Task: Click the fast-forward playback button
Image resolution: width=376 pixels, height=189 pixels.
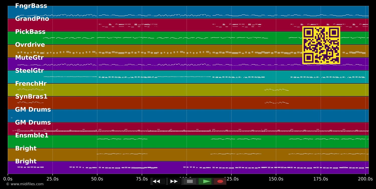Action: point(174,181)
